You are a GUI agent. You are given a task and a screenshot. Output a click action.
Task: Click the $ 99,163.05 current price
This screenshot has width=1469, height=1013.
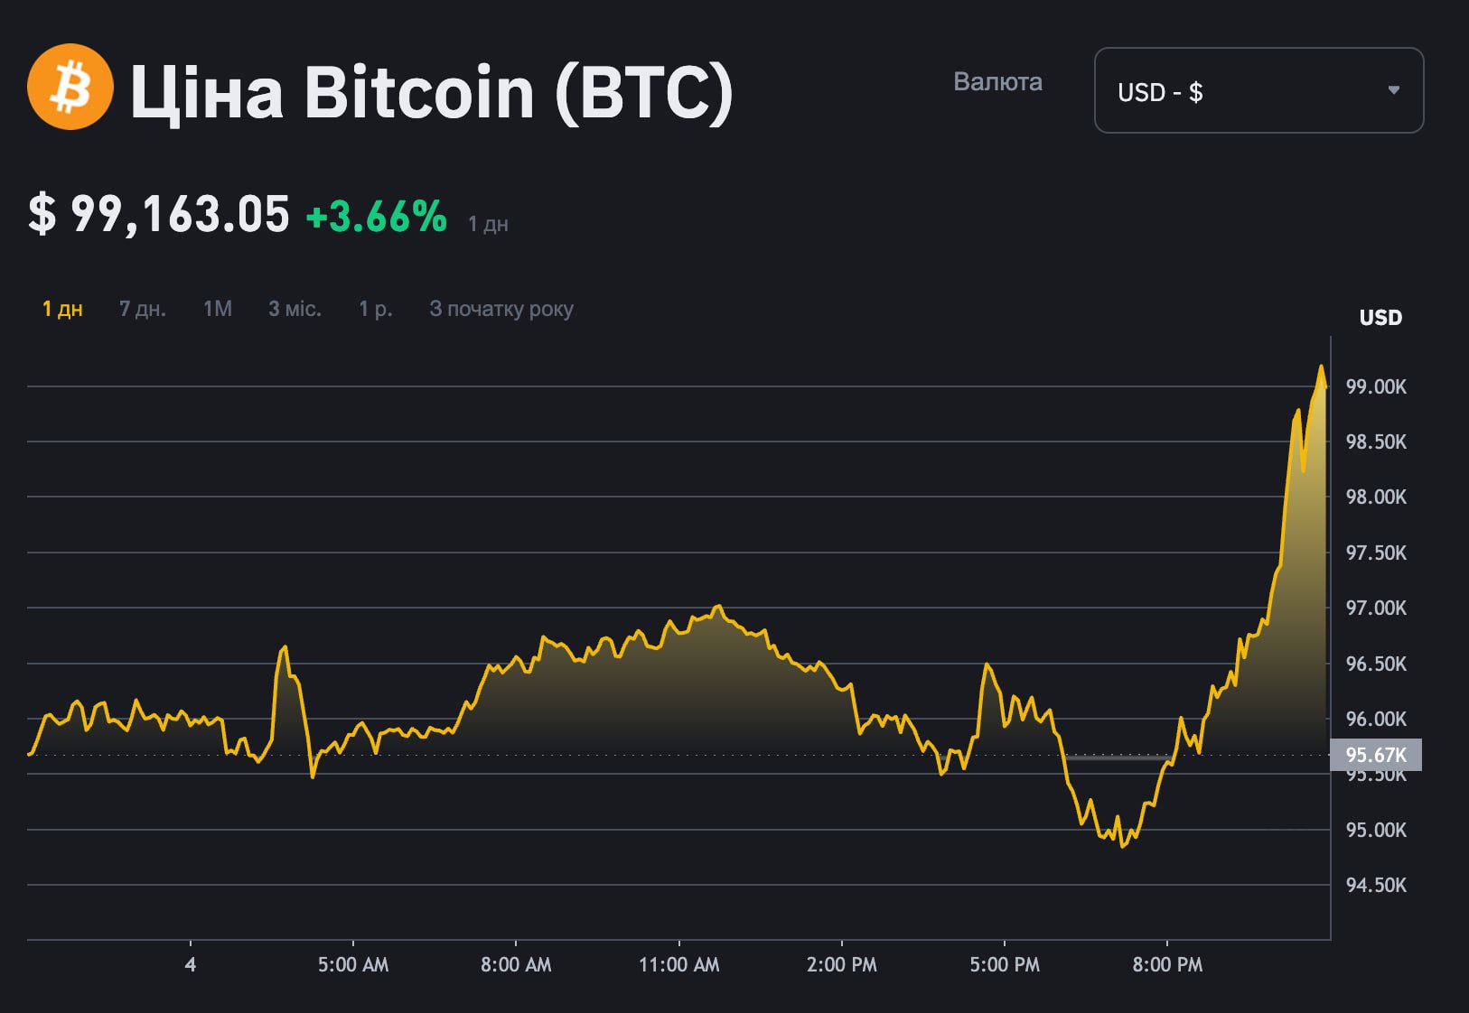[159, 215]
